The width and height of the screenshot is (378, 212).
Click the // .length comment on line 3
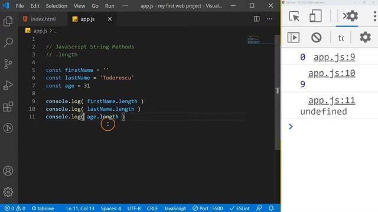pyautogui.click(x=61, y=55)
